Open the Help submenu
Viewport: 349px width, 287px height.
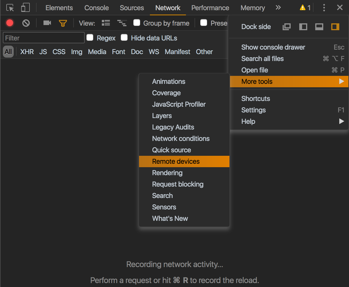coord(248,122)
